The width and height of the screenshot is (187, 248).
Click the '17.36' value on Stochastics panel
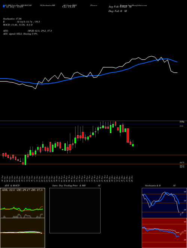(x=181, y=213)
